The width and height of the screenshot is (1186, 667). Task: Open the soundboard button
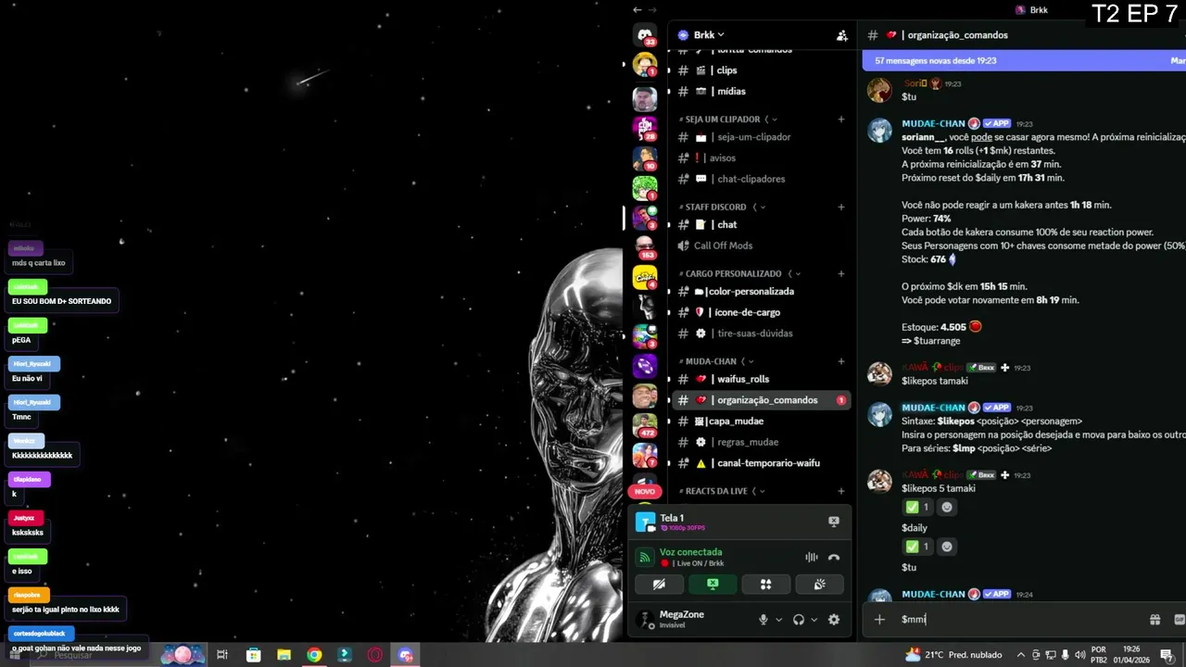(819, 585)
